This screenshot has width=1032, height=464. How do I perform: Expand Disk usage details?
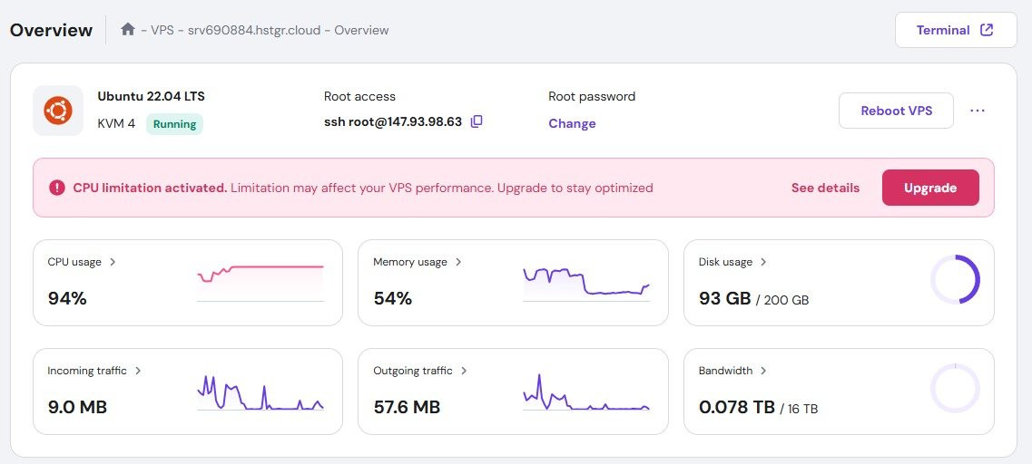pos(763,262)
